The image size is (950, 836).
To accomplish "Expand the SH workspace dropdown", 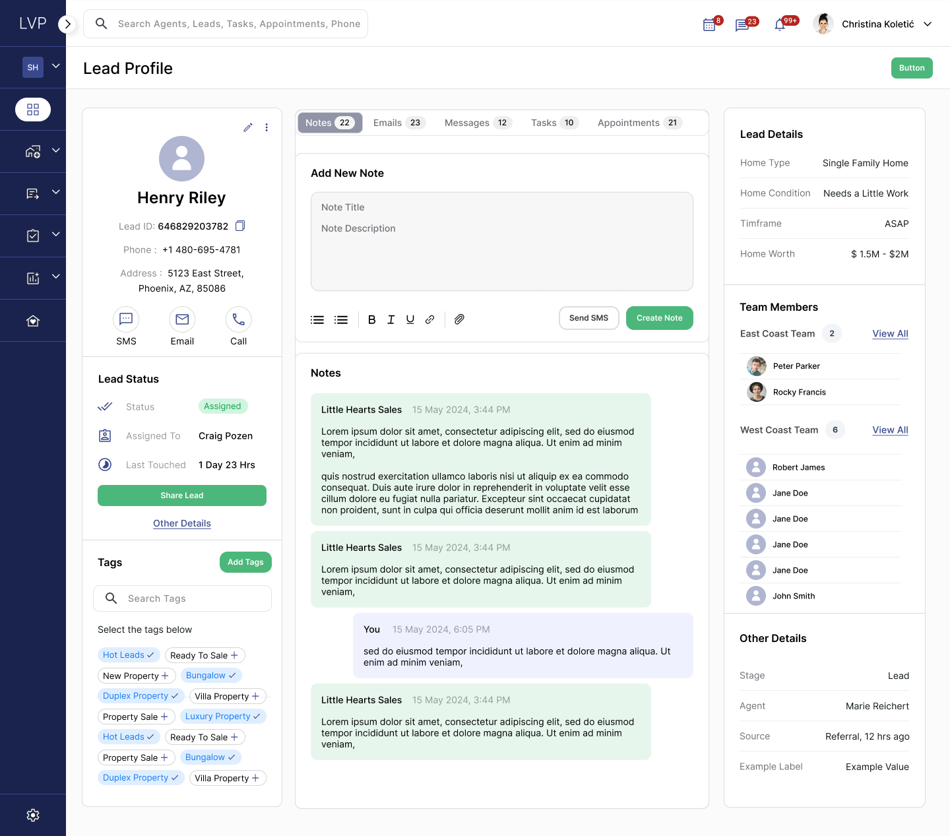I will 56,67.
